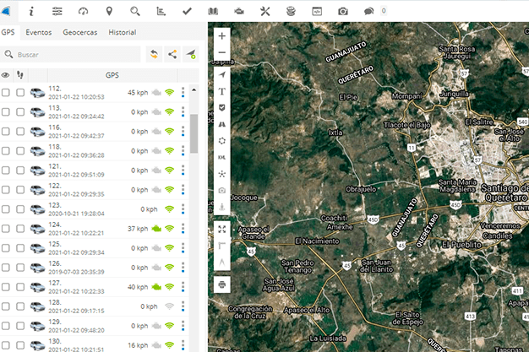Check the visibility box for vehicle 127
Viewport: 529px width, 352px height.
tap(5, 287)
